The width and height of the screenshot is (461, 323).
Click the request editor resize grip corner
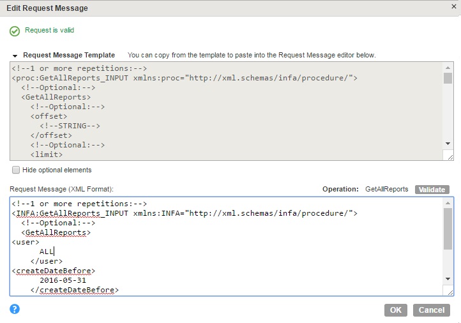coord(450,292)
